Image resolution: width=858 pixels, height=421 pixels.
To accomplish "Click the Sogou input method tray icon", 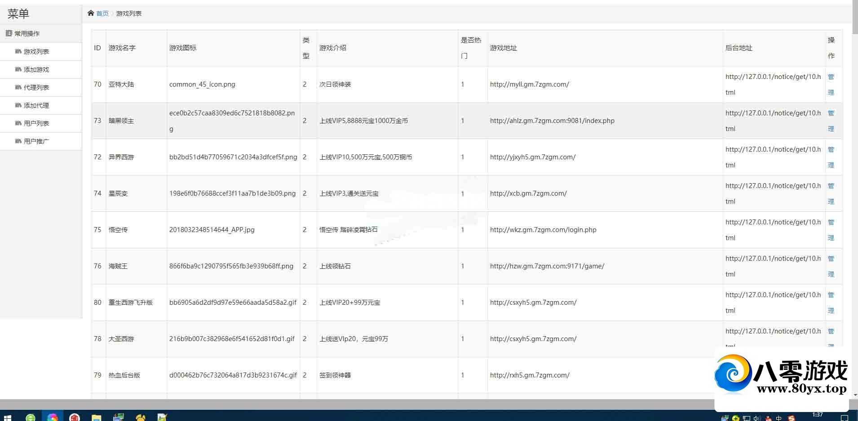I will [x=791, y=418].
